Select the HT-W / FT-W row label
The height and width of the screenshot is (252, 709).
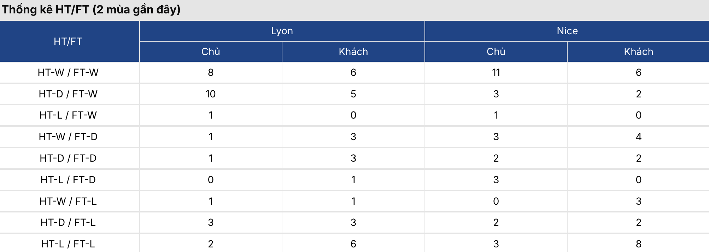click(68, 72)
